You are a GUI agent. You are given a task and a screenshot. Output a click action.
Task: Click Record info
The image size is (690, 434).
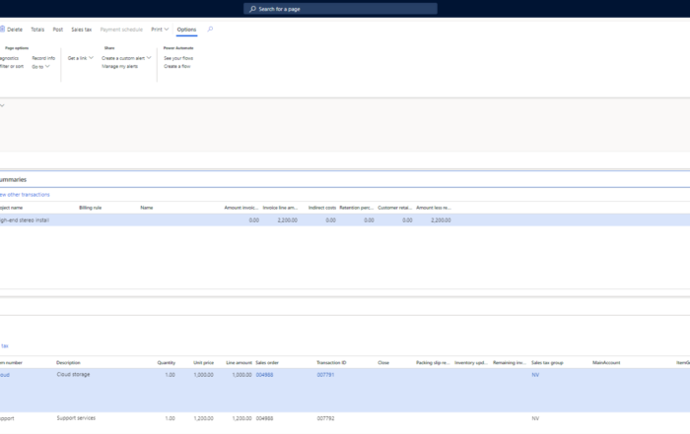43,58
